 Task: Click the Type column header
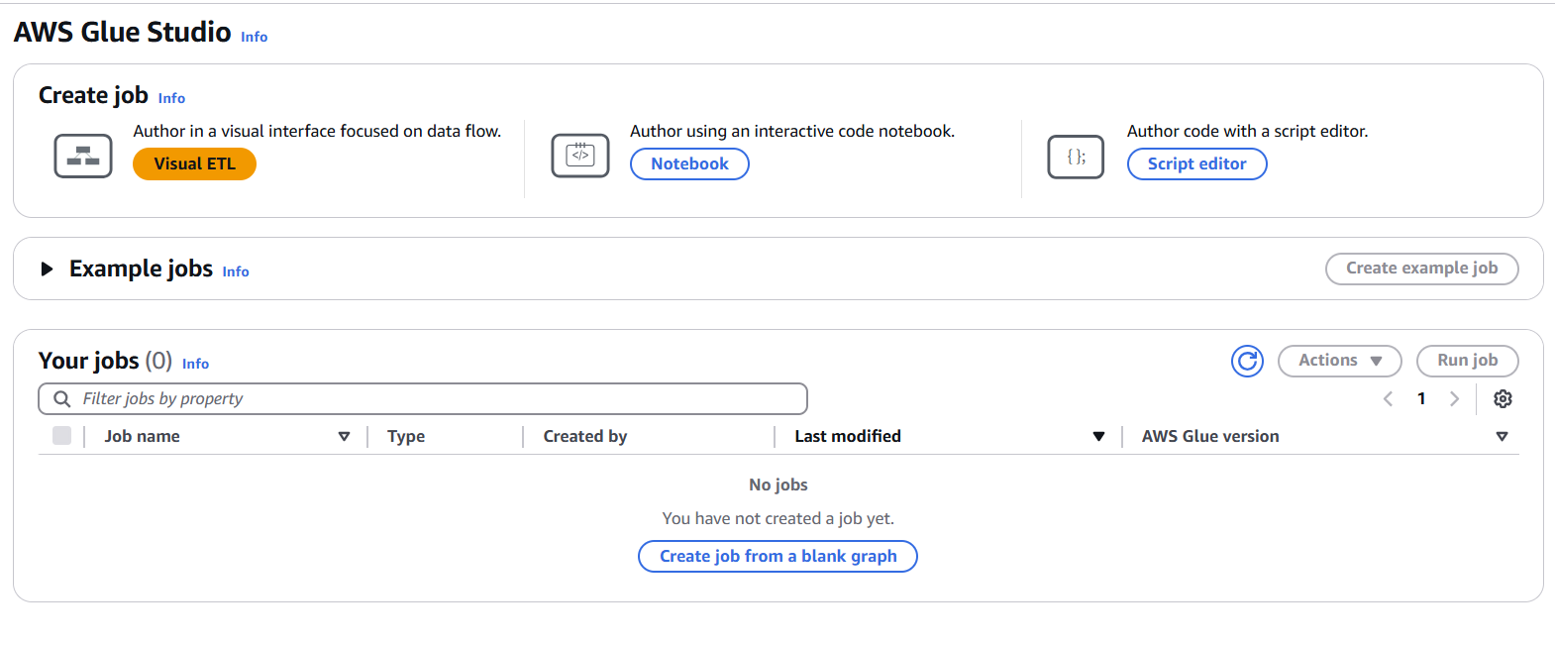(406, 436)
